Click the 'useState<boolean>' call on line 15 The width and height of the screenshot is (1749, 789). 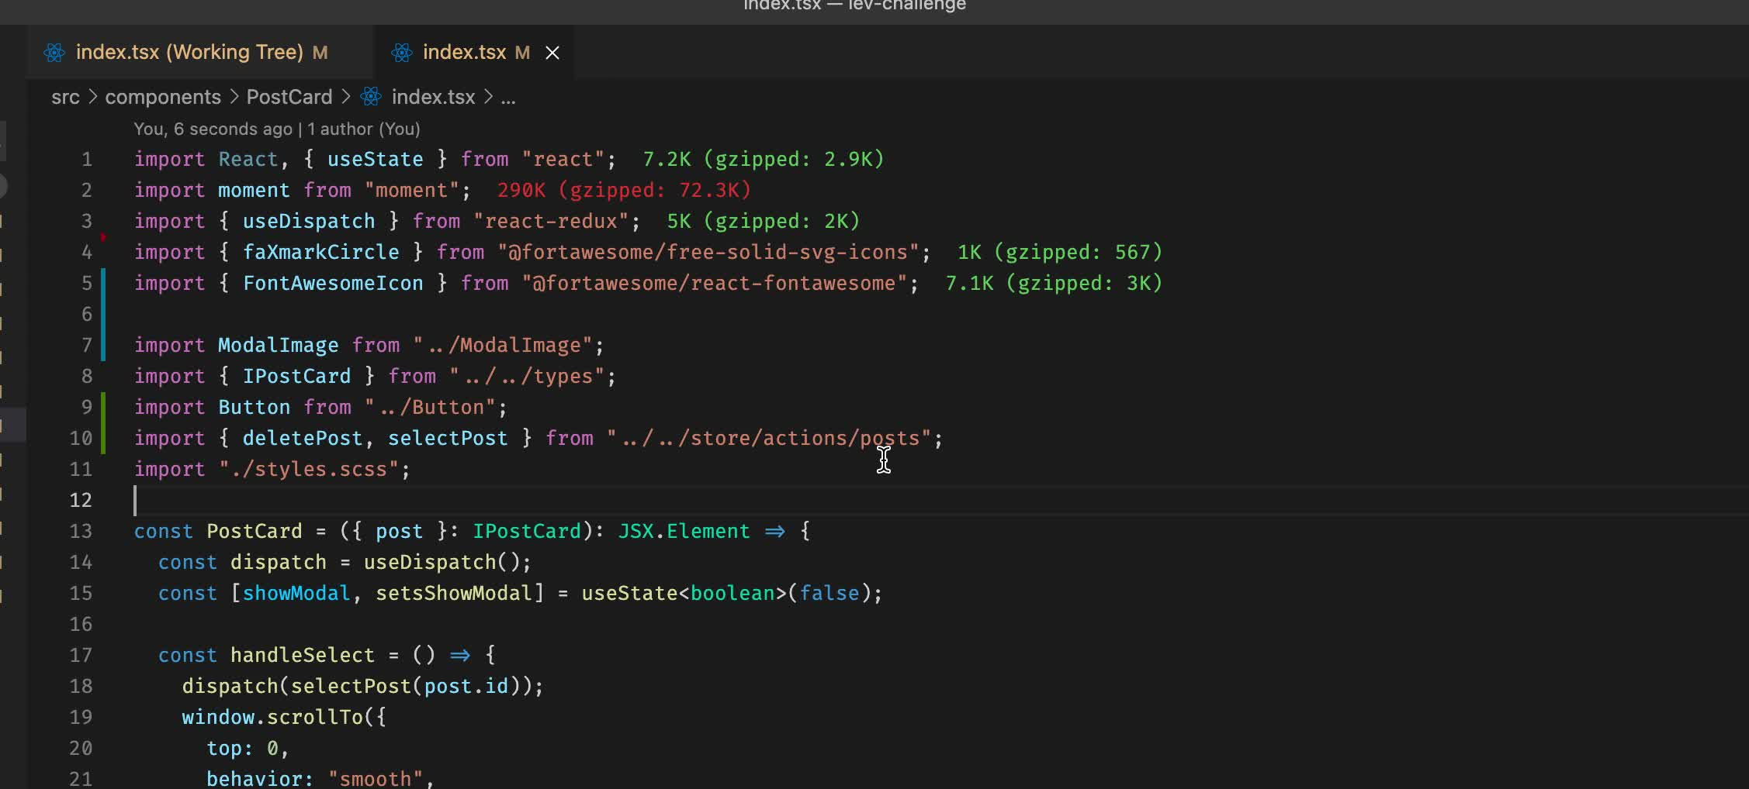click(684, 593)
